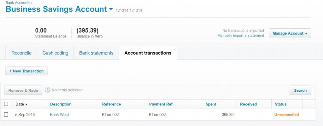
Task: Open the Bank West transaction link
Action: (x=59, y=115)
